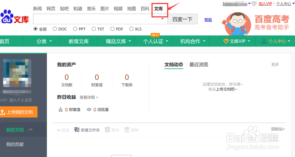Click the person icon in 个人中心 menu
This screenshot has width=295, height=157.
(x=264, y=41)
